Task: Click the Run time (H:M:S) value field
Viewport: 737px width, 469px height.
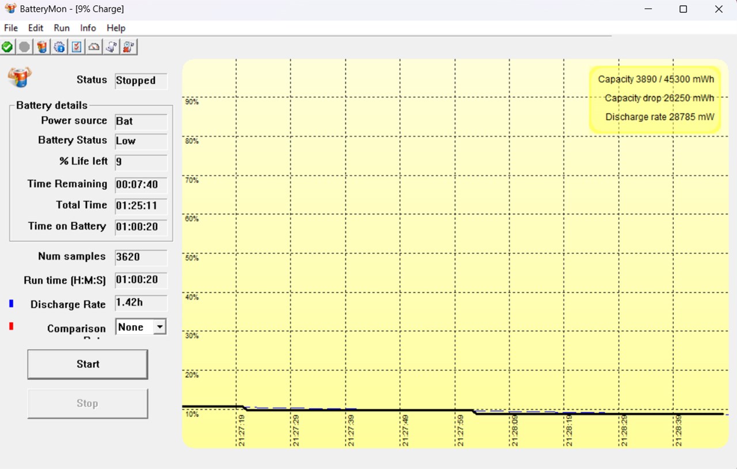Action: click(x=141, y=280)
